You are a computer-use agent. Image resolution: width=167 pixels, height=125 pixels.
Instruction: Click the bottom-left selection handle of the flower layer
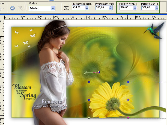[89, 118]
